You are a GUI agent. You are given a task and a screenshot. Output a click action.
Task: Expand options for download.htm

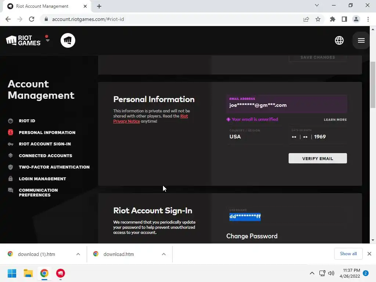pyautogui.click(x=164, y=254)
